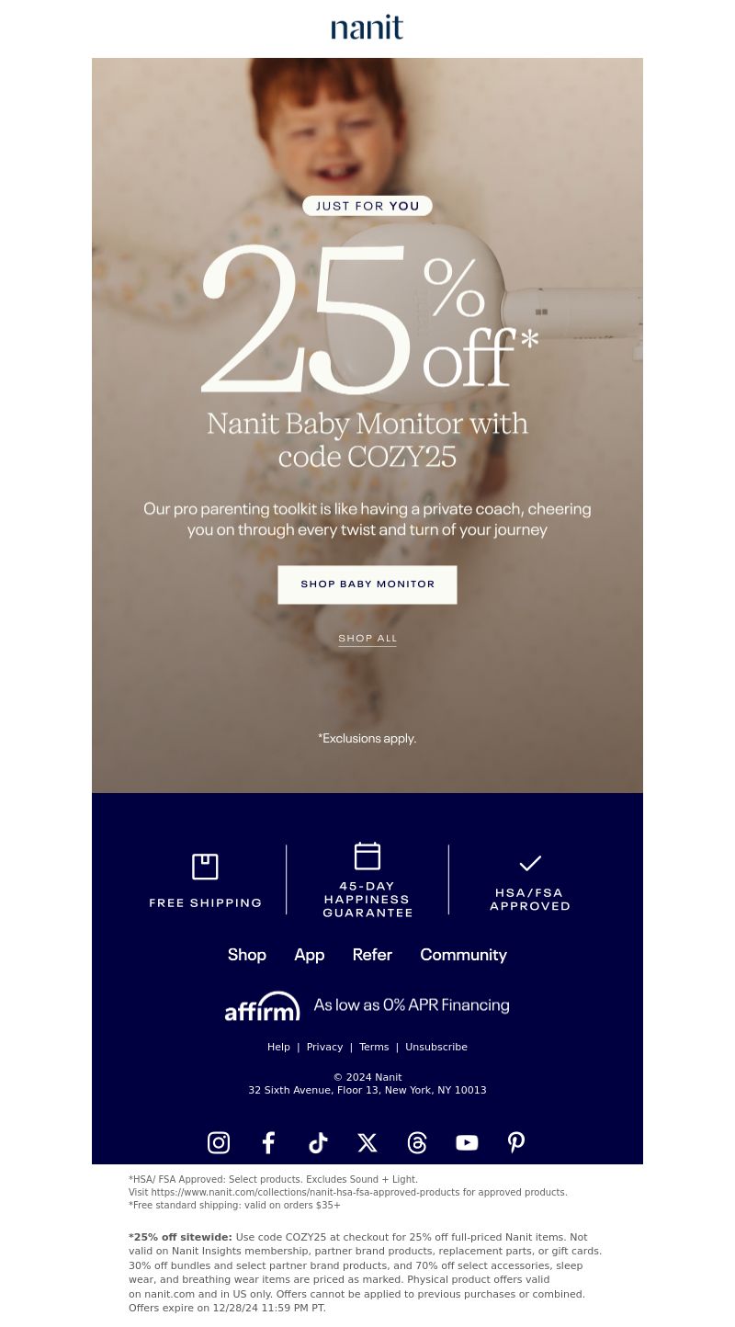
Task: Click the Nanit logo at top
Action: 367,28
